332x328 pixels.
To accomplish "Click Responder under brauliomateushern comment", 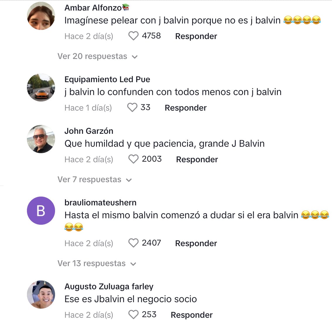I will [x=196, y=243].
